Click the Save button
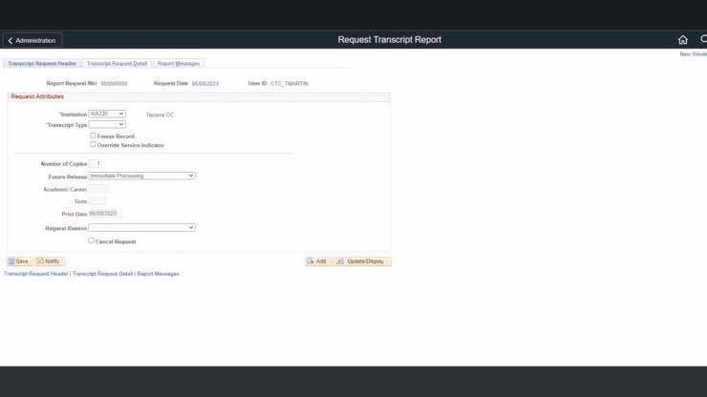 [x=19, y=261]
